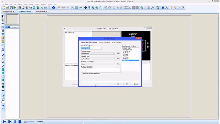
Task: Click the Y-Mirror vertical flip icon
Action: (3, 109)
